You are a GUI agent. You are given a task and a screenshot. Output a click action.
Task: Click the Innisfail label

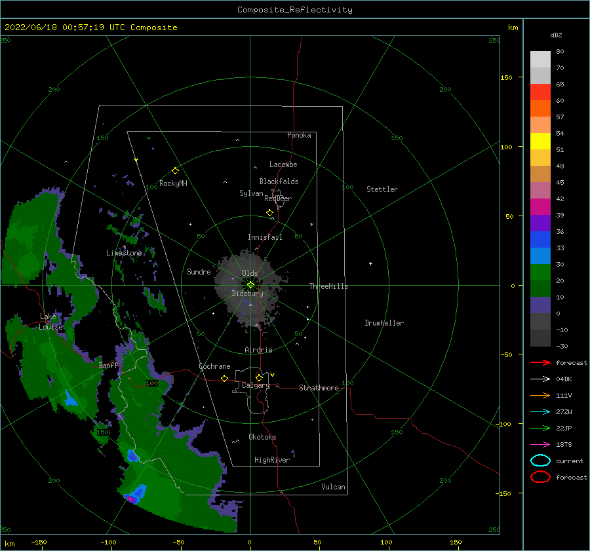click(265, 237)
